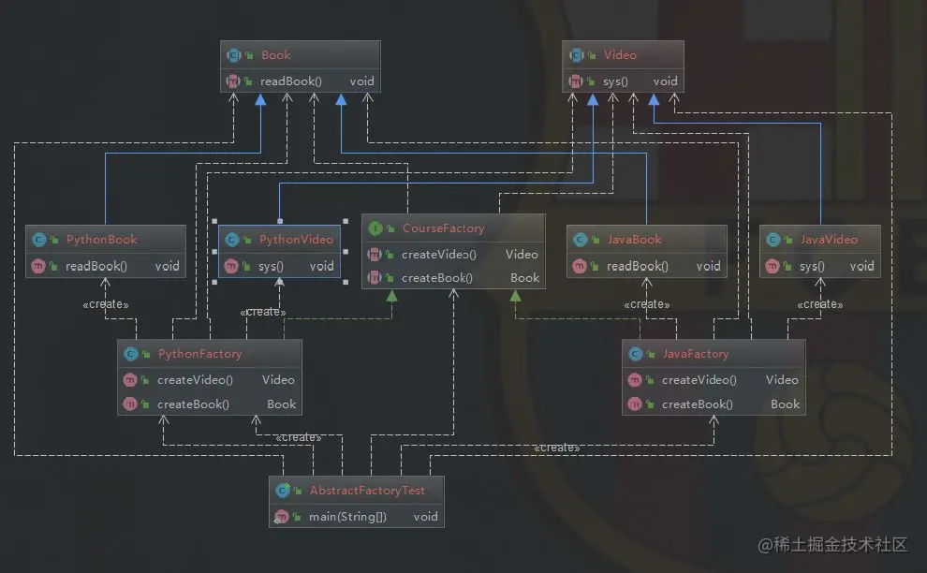The width and height of the screenshot is (927, 573).
Task: Click void return type of main(String[])
Action: (425, 516)
